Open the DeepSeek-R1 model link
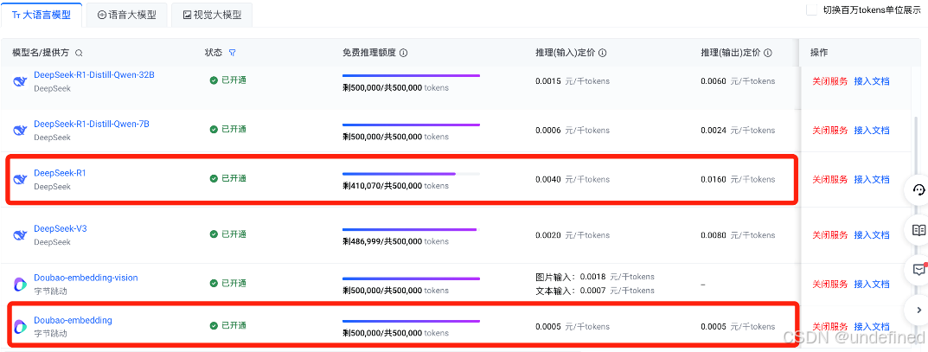Image resolution: width=928 pixels, height=352 pixels. 60,173
